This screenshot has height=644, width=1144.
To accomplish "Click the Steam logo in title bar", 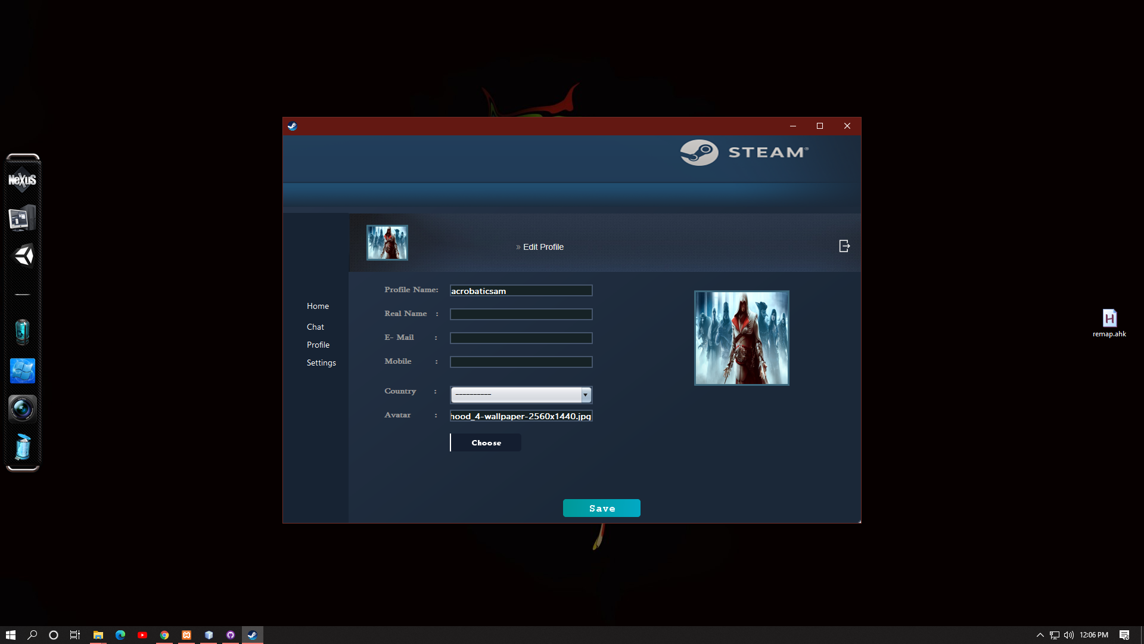I will [292, 126].
